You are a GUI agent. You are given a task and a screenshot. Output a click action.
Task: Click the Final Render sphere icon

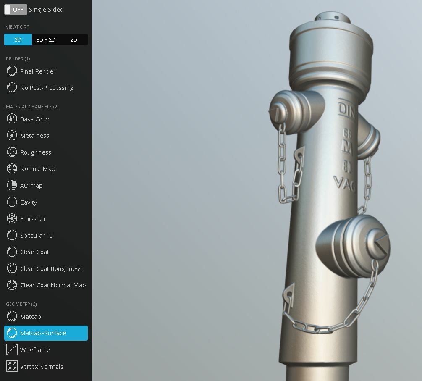(12, 71)
